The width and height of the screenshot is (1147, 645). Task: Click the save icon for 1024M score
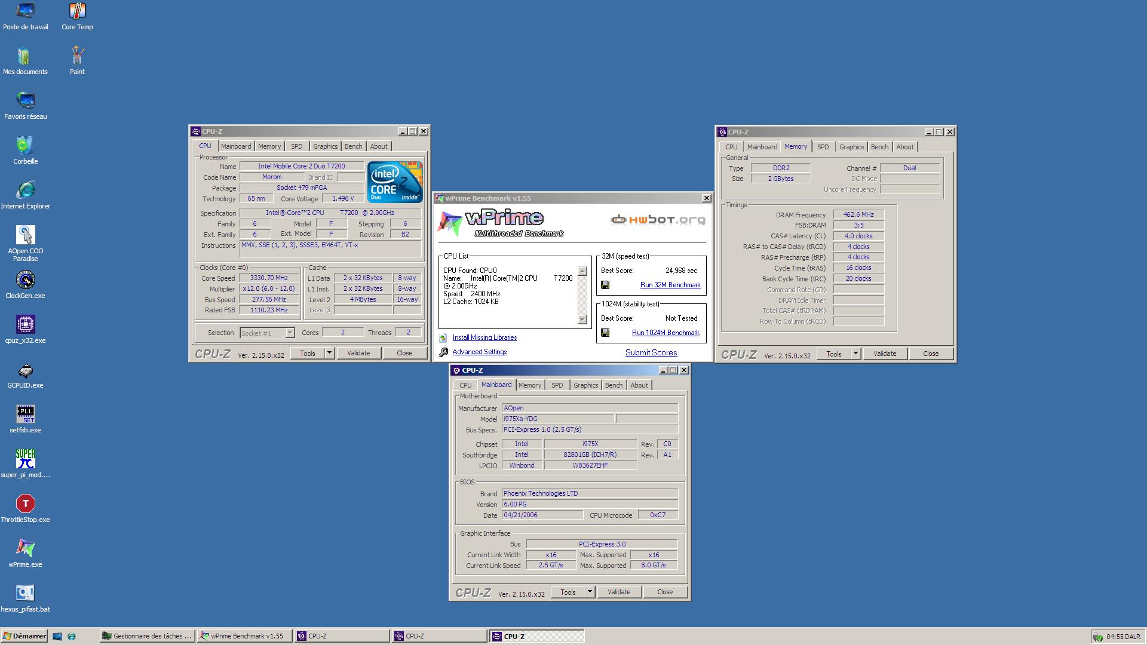[605, 333]
